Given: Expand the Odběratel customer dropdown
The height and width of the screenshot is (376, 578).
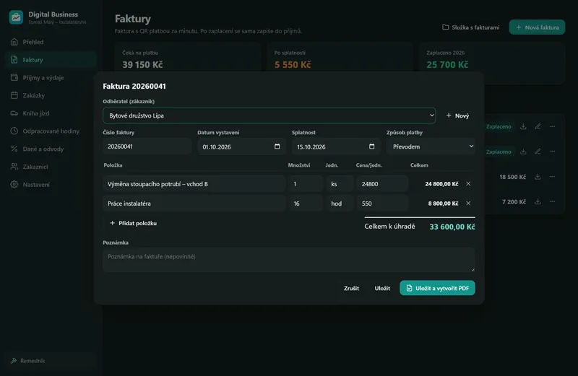Looking at the screenshot, I should coord(269,115).
